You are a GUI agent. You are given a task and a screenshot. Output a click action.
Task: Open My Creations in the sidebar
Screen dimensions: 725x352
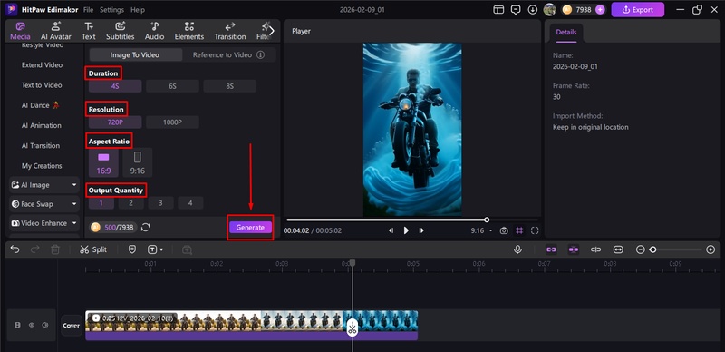coord(42,166)
